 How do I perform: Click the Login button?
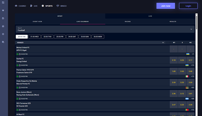(188, 6)
